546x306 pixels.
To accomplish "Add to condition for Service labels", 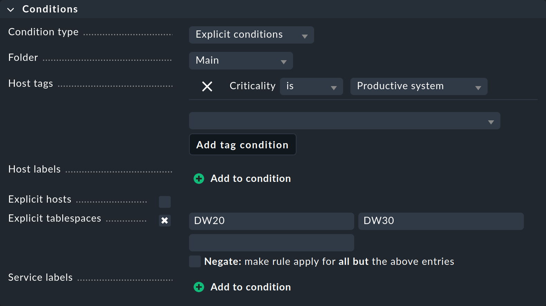I will point(251,287).
